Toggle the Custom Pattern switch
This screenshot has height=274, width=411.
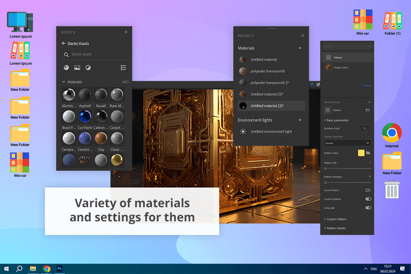pyautogui.click(x=368, y=199)
